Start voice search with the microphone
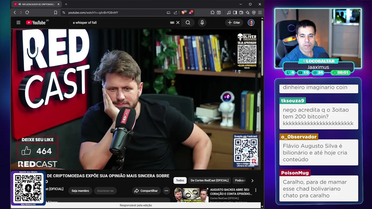The height and width of the screenshot is (209, 372). pos(202,23)
